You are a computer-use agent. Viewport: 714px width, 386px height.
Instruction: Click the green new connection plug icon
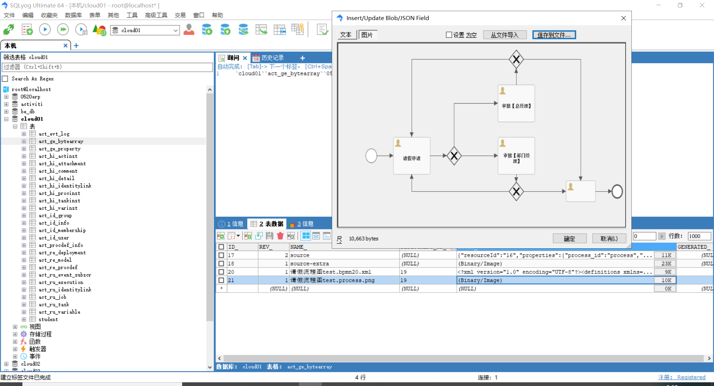coord(9,30)
